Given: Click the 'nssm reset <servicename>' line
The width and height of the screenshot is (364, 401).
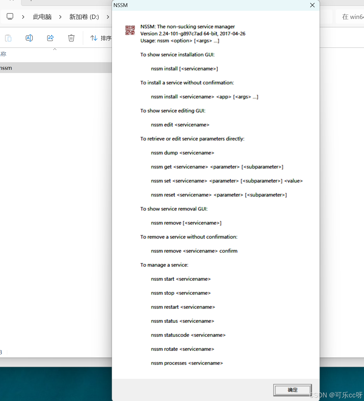Looking at the screenshot, I should pyautogui.click(x=219, y=195).
